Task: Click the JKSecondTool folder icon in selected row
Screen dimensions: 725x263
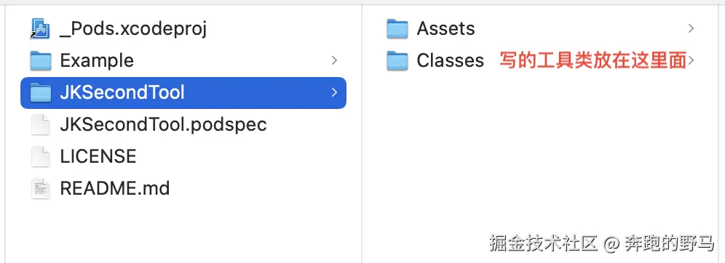Action: pos(41,93)
